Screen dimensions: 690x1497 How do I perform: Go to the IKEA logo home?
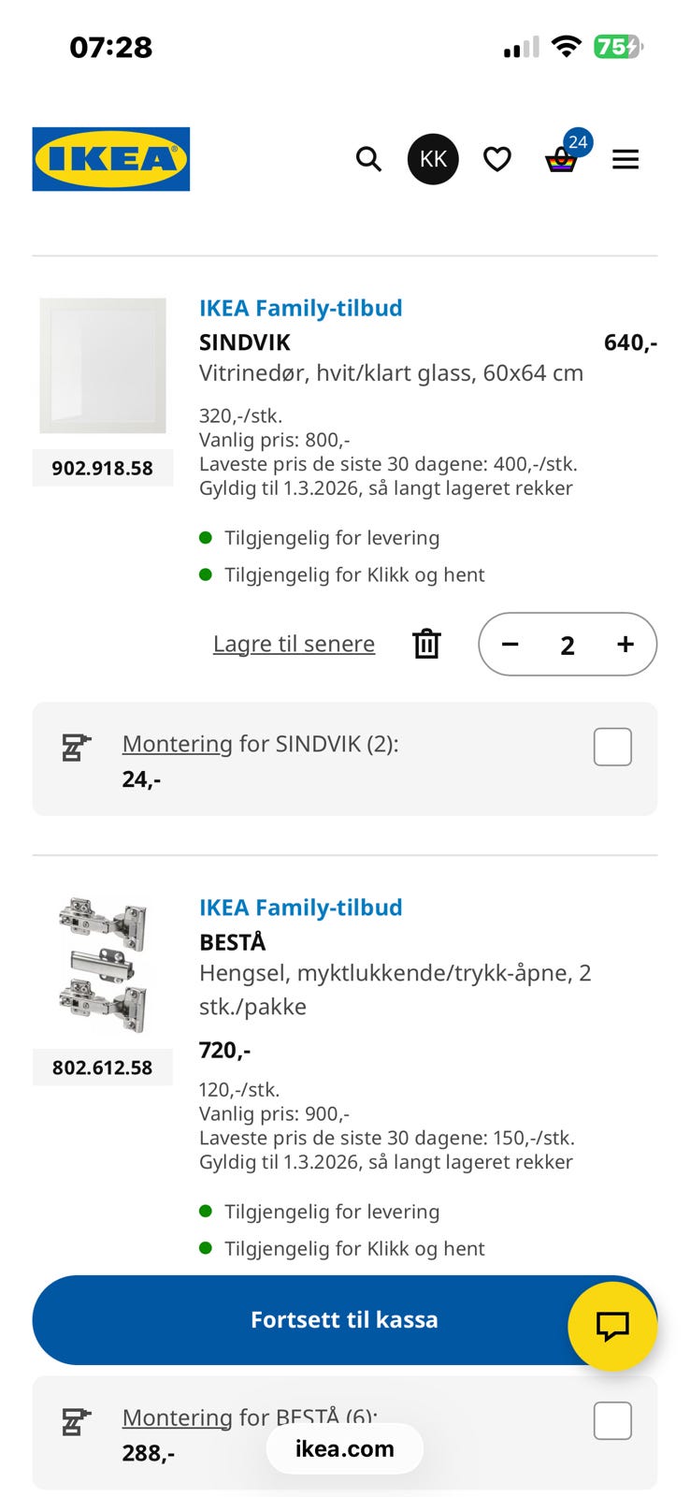[x=111, y=159]
